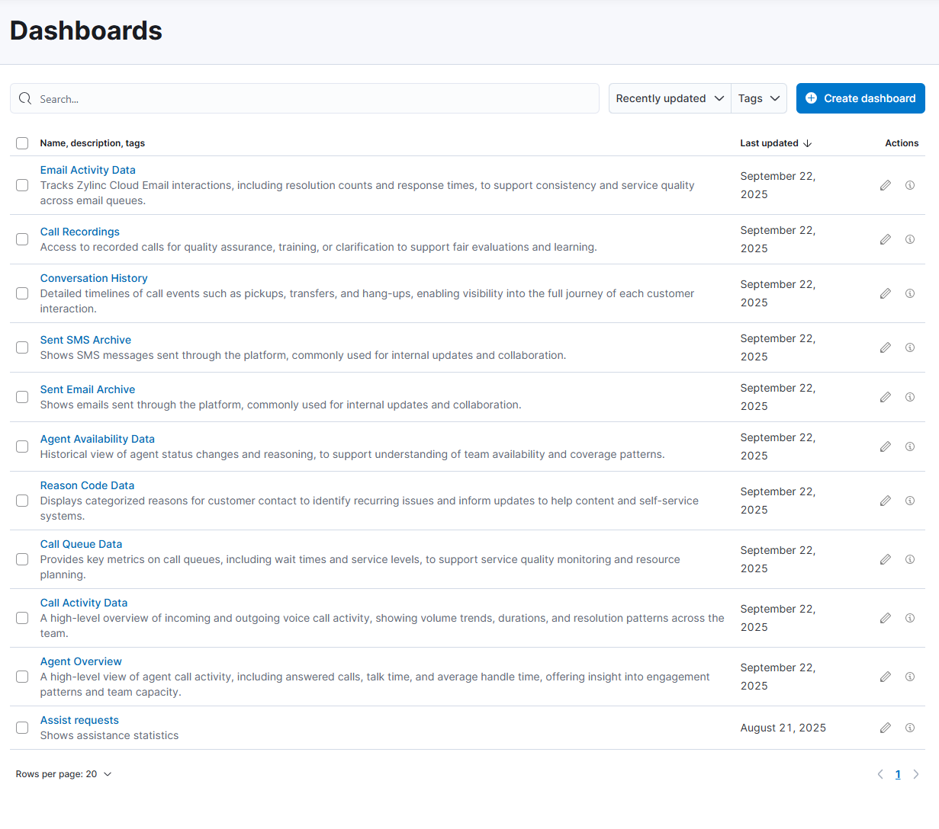Check the Conversation History row
Screen dimensions: 939x829
22,293
